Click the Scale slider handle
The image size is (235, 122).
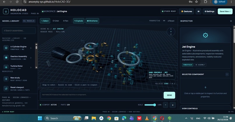tap(155, 105)
